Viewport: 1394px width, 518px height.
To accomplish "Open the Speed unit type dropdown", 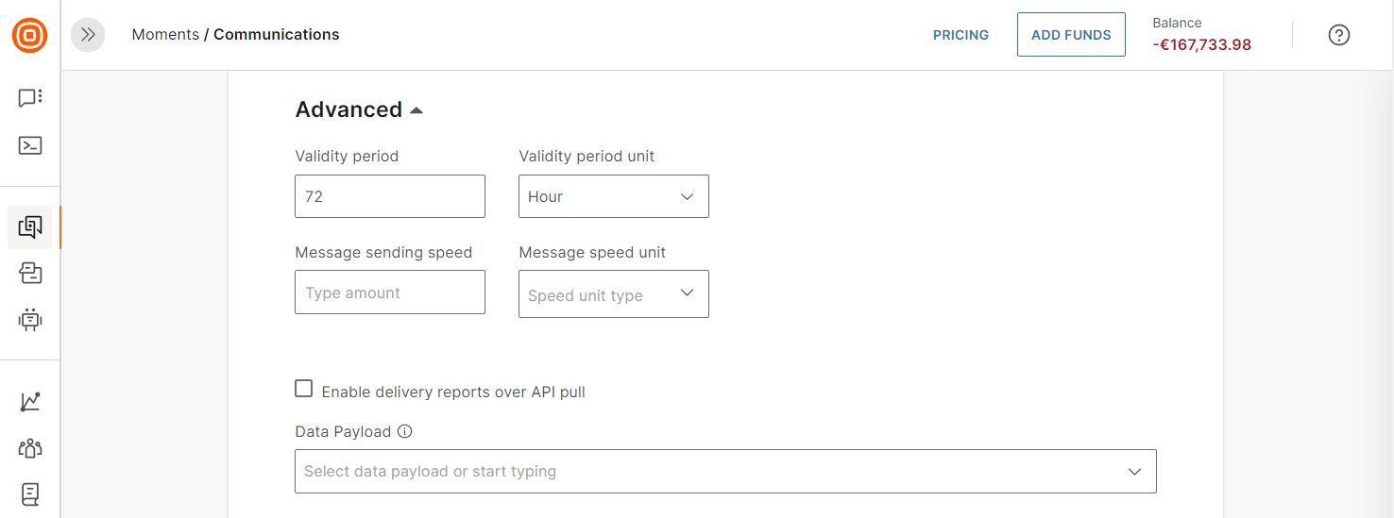I will [613, 294].
